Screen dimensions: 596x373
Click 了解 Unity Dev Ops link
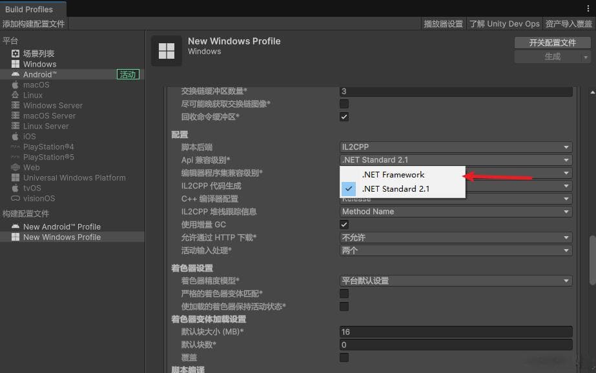pos(504,24)
